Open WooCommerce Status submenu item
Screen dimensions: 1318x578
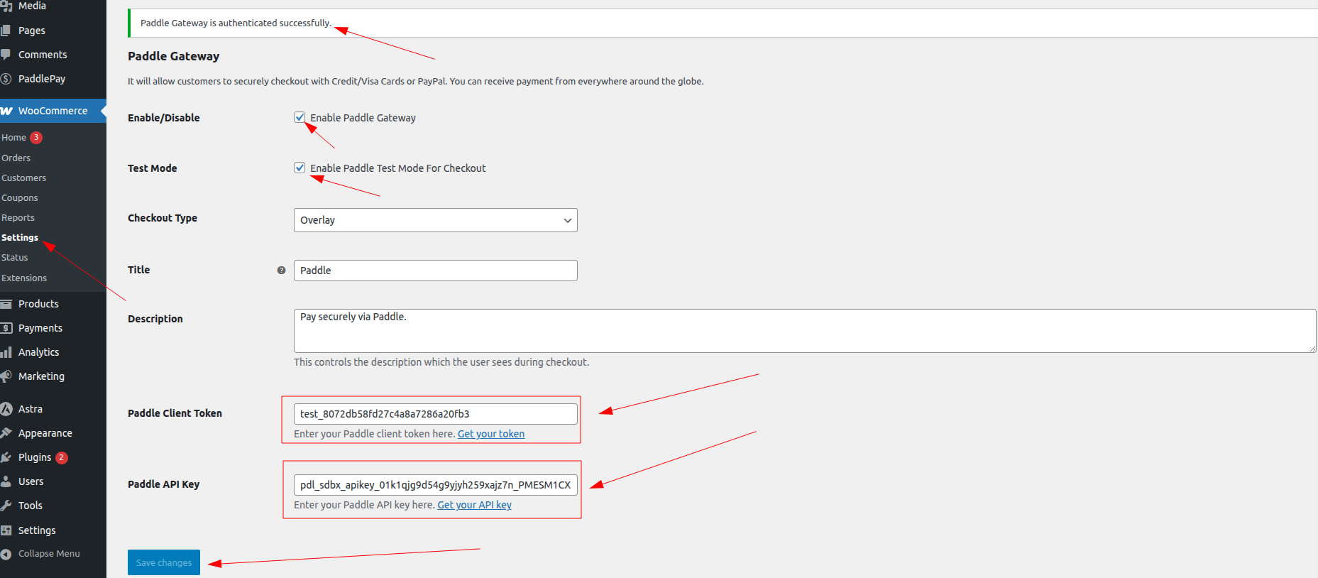pos(14,258)
